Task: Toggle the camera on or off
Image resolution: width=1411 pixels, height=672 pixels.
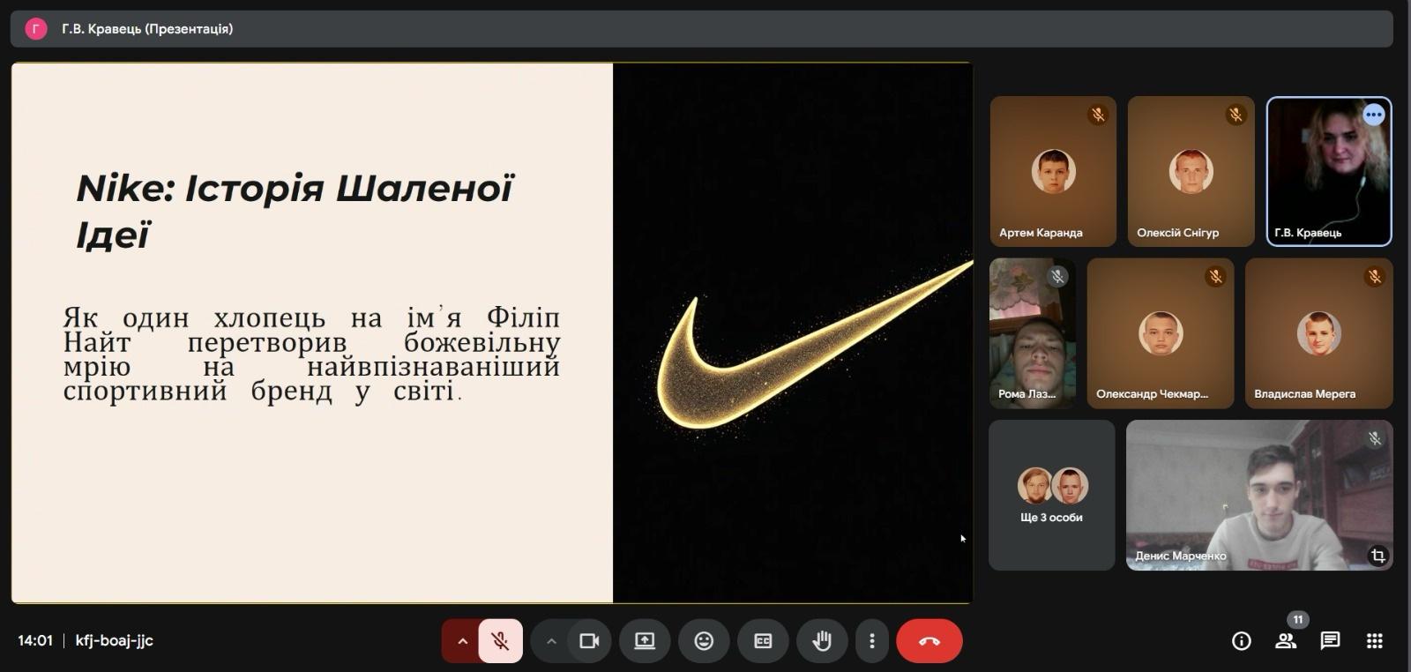Action: tap(589, 641)
